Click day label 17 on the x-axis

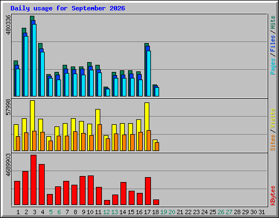coord(147,212)
